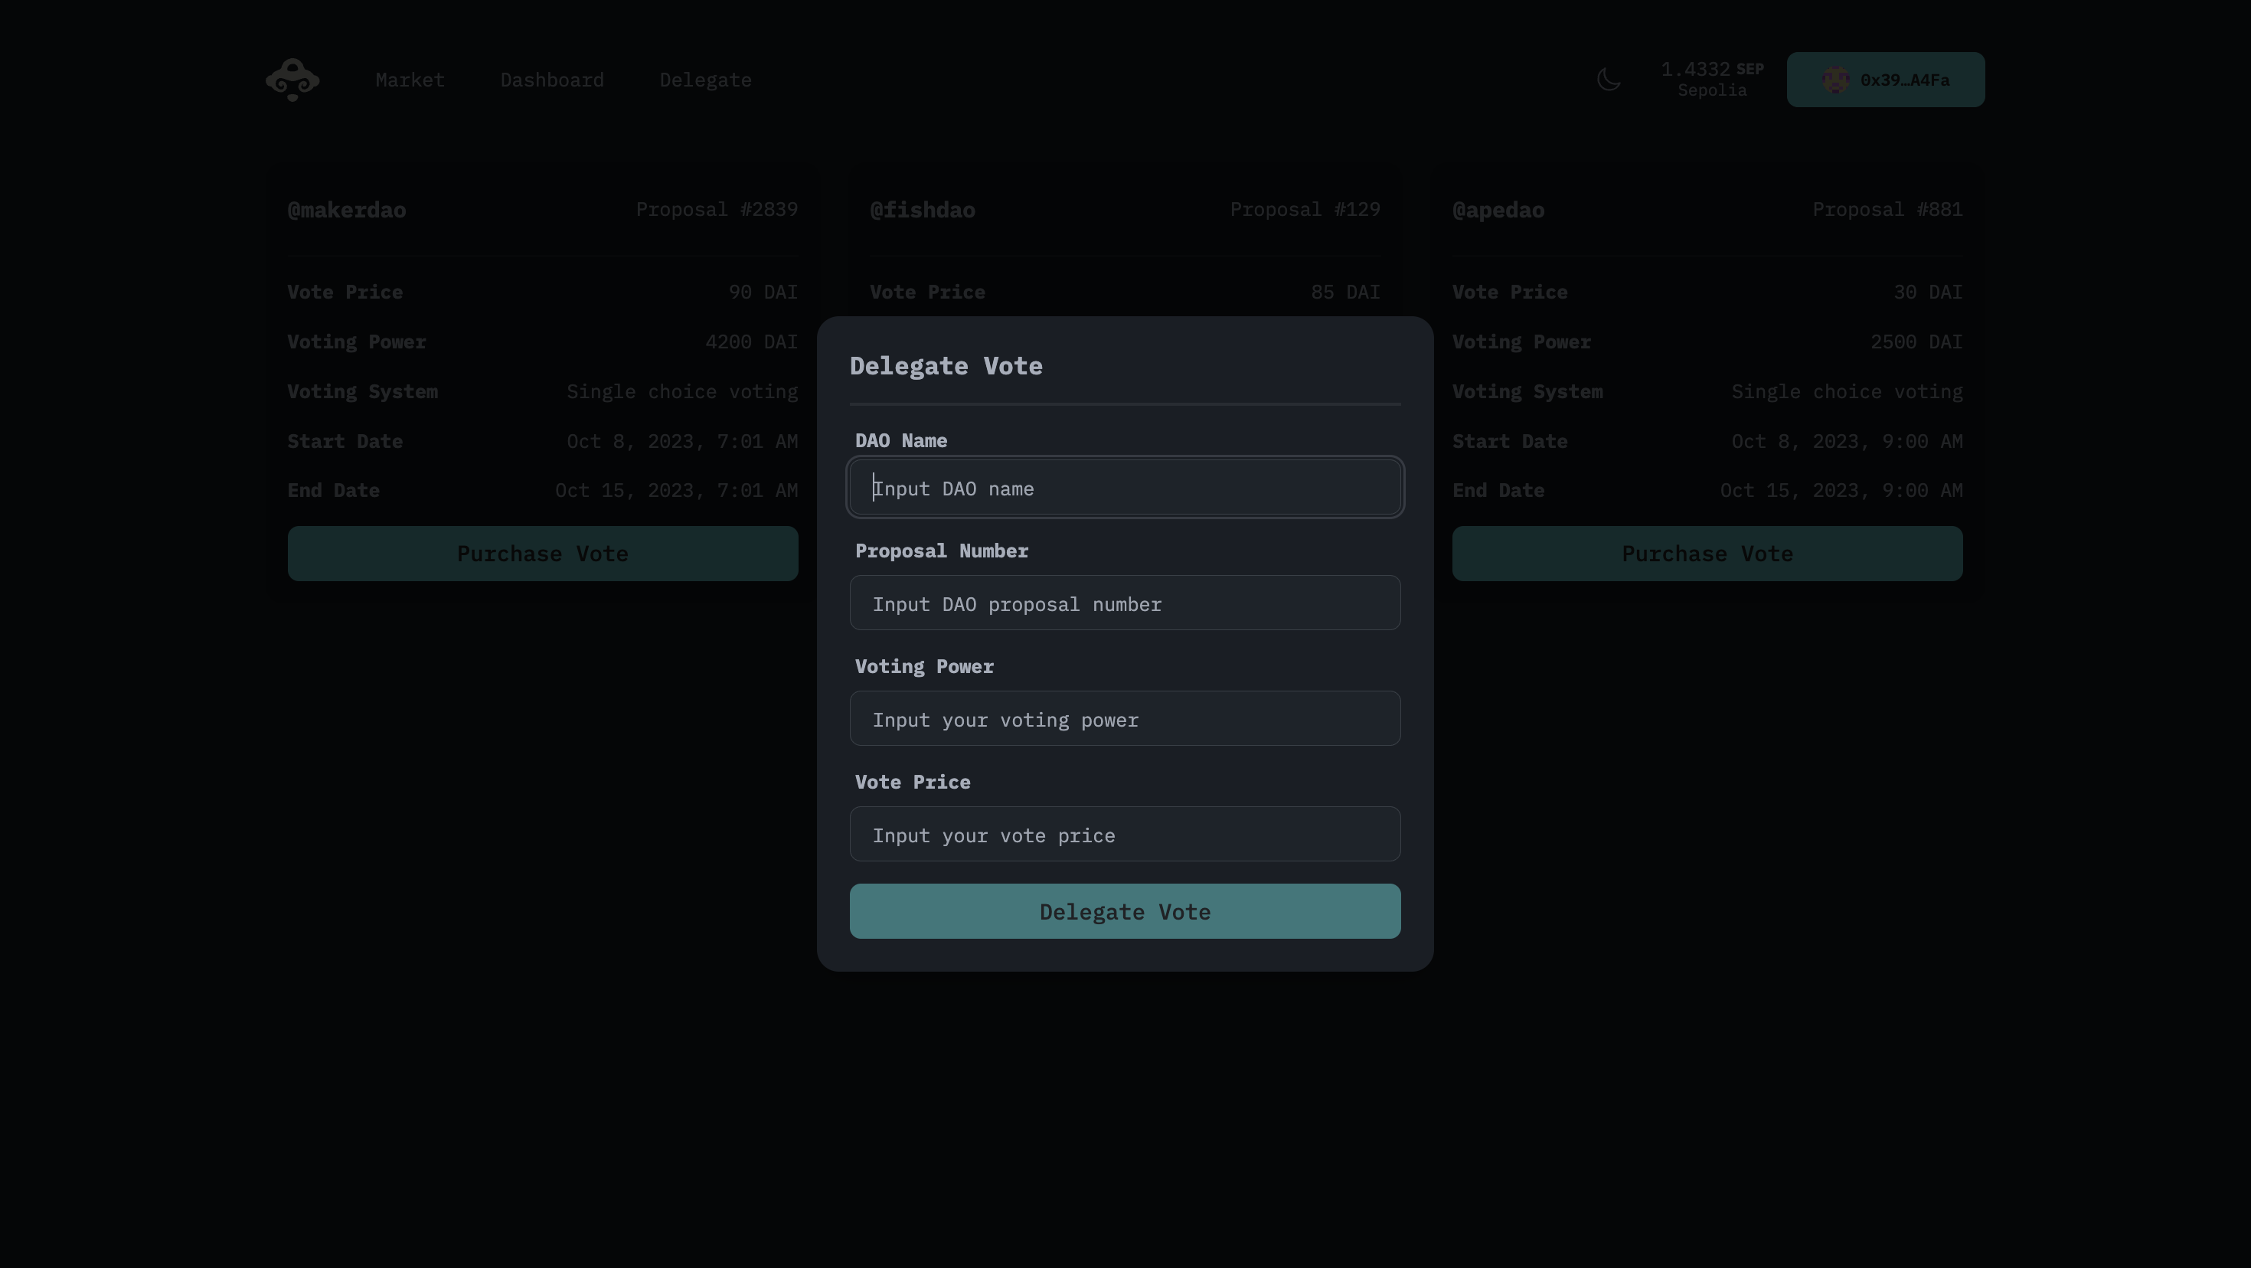Click makerdao Single choice voting value
This screenshot has width=2251, height=1268.
click(682, 391)
